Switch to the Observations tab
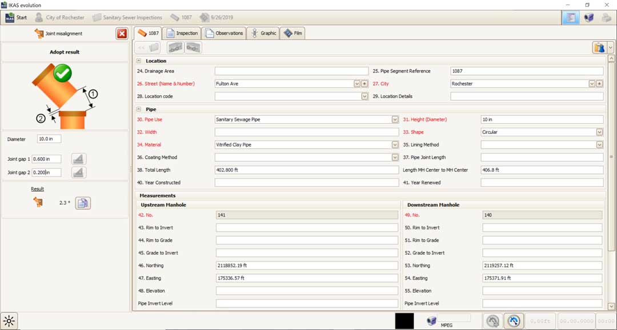 click(225, 34)
